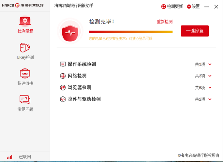Screen dimensions: 223x162
Task: Select the 常见问题 sidebar label
Action: click(25, 109)
